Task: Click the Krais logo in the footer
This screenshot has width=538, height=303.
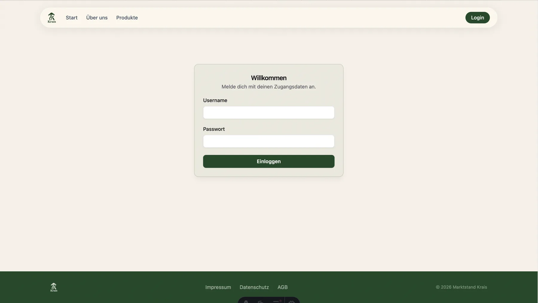Action: click(x=54, y=287)
